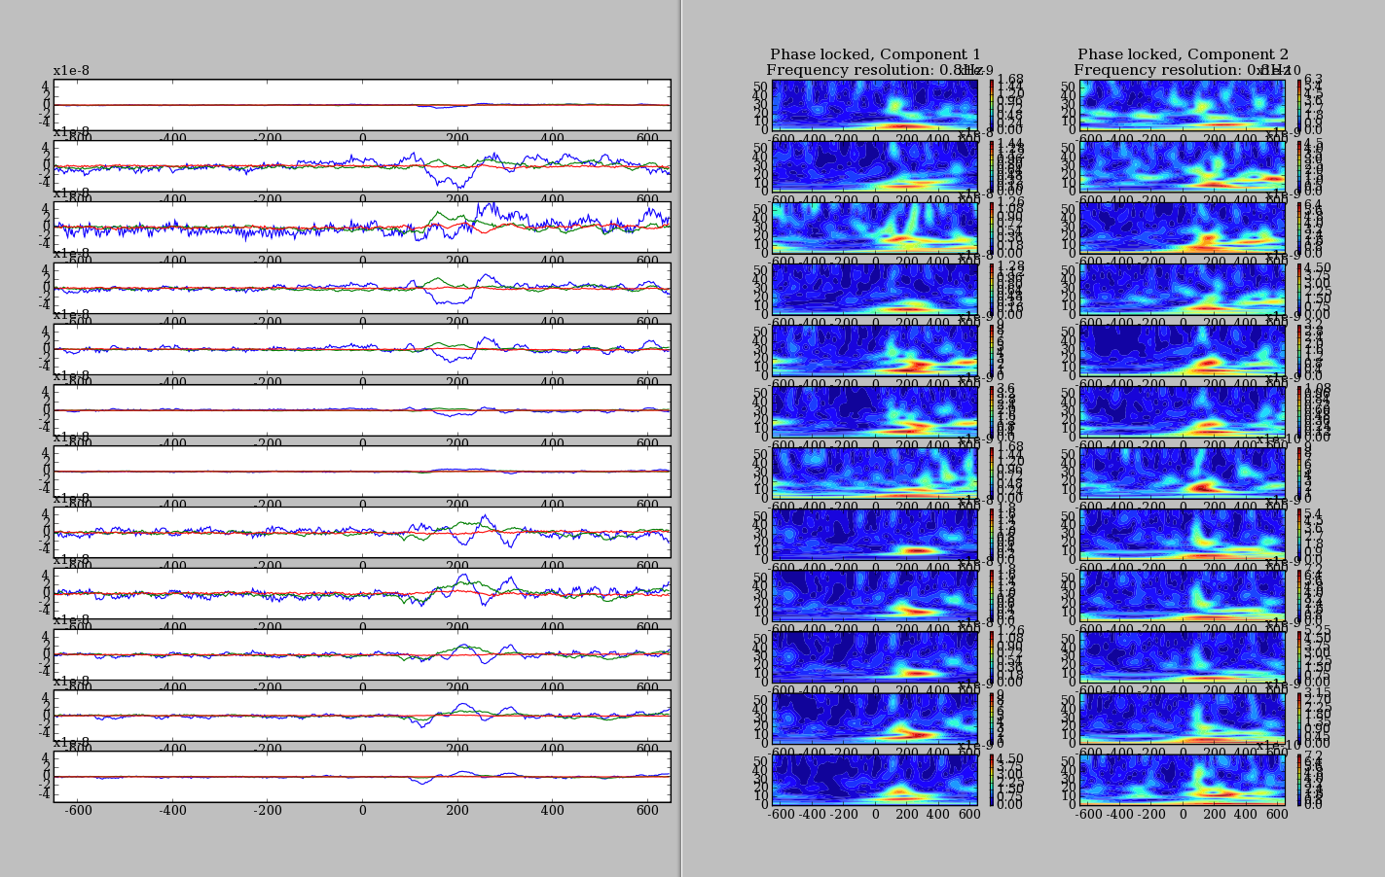Select the bottom time-series plot in left panel
Viewport: 1385px width, 877px height.
tap(361, 777)
